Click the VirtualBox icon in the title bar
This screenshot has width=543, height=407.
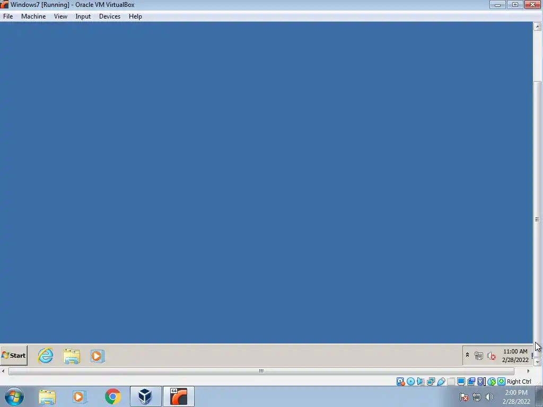click(4, 4)
